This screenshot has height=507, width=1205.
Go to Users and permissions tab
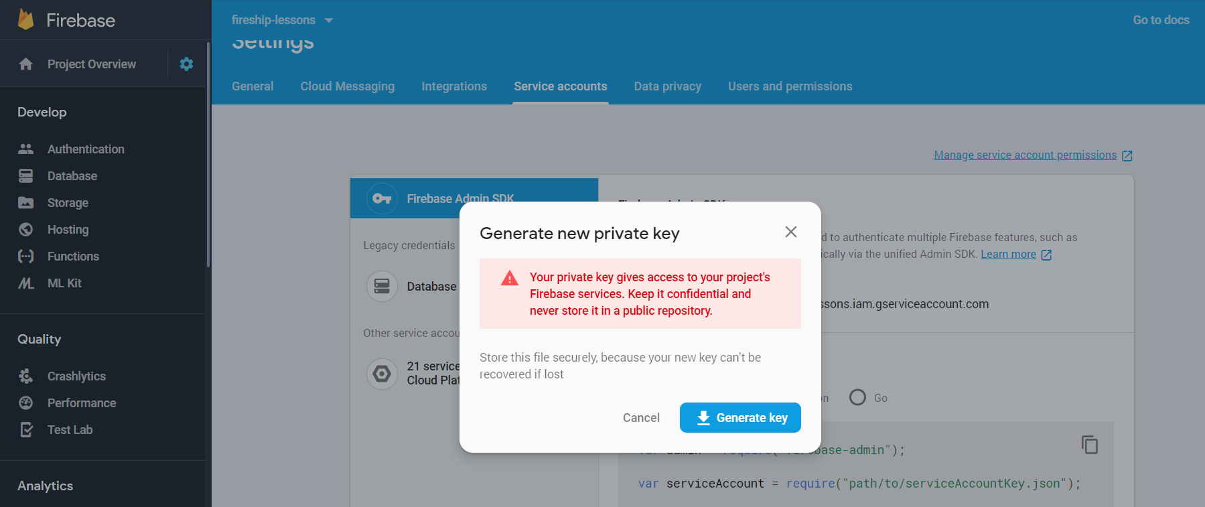click(x=790, y=86)
